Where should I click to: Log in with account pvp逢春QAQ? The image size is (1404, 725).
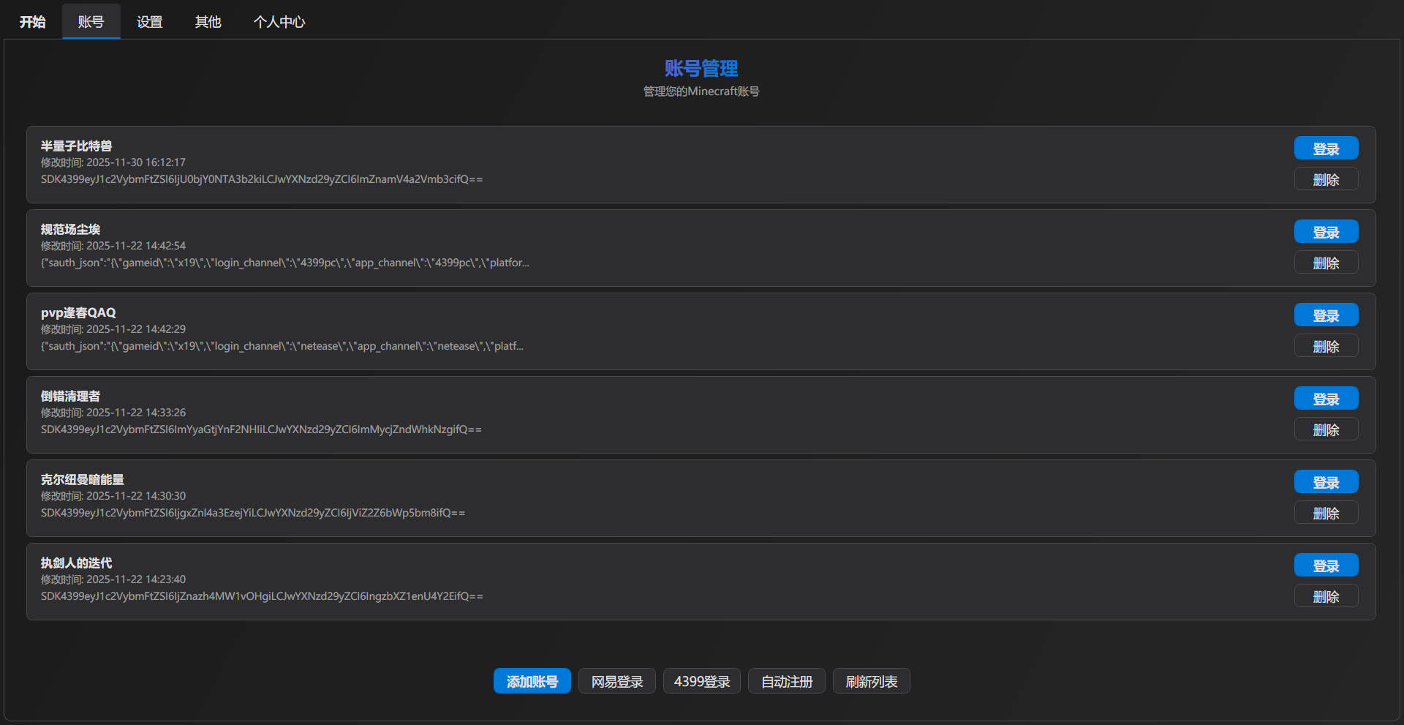[1325, 315]
